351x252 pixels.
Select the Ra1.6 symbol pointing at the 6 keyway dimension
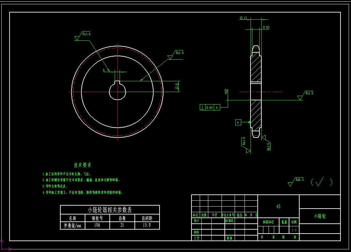click(x=82, y=36)
